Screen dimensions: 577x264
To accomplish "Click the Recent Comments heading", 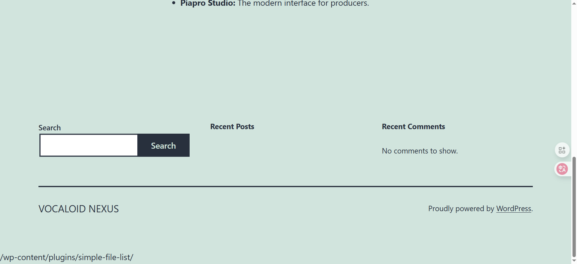I will click(413, 127).
